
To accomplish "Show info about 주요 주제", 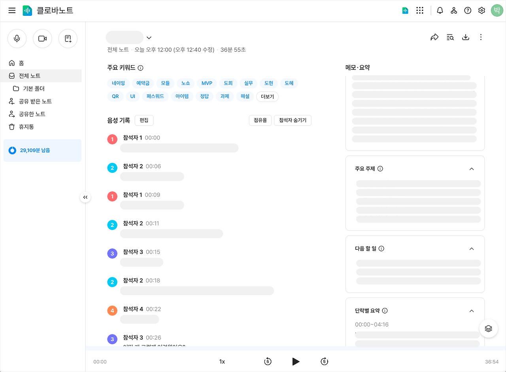I will 380,169.
